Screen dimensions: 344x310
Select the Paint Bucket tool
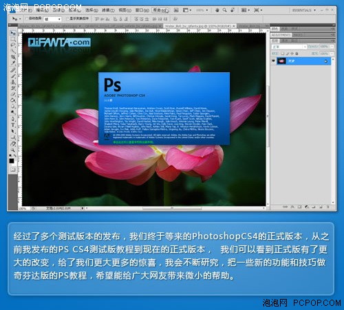(x=13, y=100)
